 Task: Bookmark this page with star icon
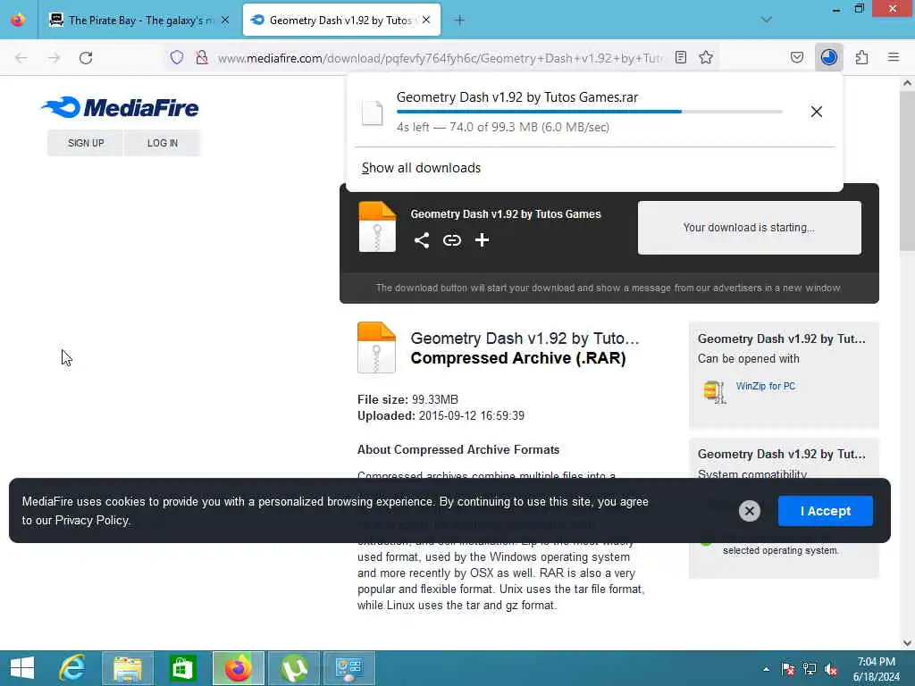(x=706, y=58)
